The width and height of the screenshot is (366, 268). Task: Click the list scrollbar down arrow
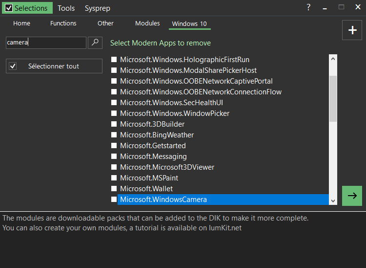point(333,201)
